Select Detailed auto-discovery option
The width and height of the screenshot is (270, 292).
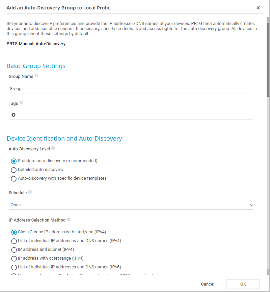(14, 170)
